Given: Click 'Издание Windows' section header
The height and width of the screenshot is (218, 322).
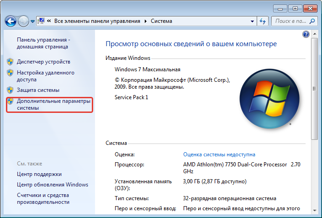Looking at the screenshot, I should click(128, 58).
